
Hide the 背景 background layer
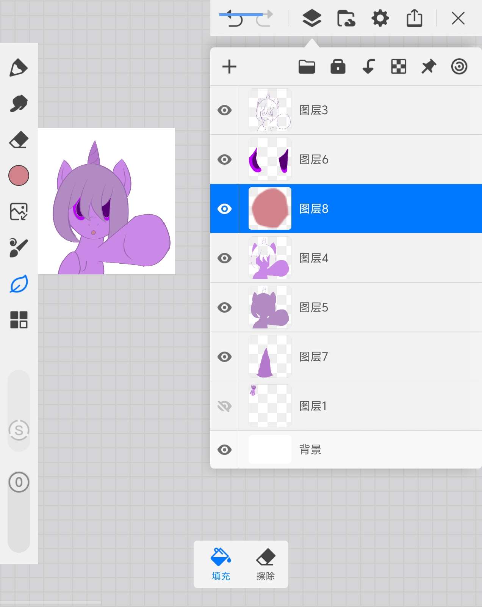[225, 450]
